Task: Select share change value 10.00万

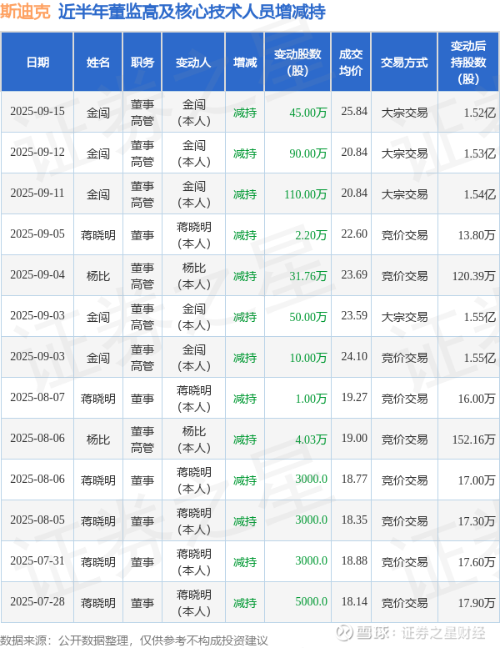Action: pos(308,358)
